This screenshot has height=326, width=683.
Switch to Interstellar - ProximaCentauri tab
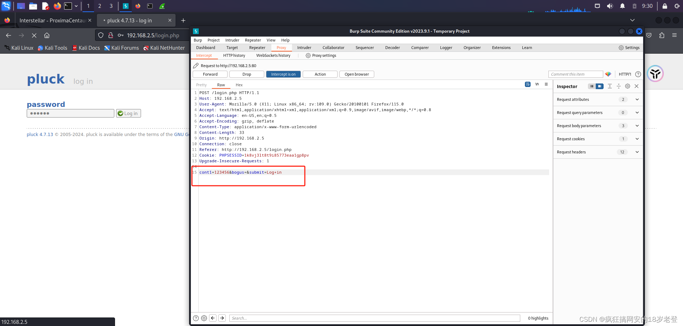coord(52,21)
